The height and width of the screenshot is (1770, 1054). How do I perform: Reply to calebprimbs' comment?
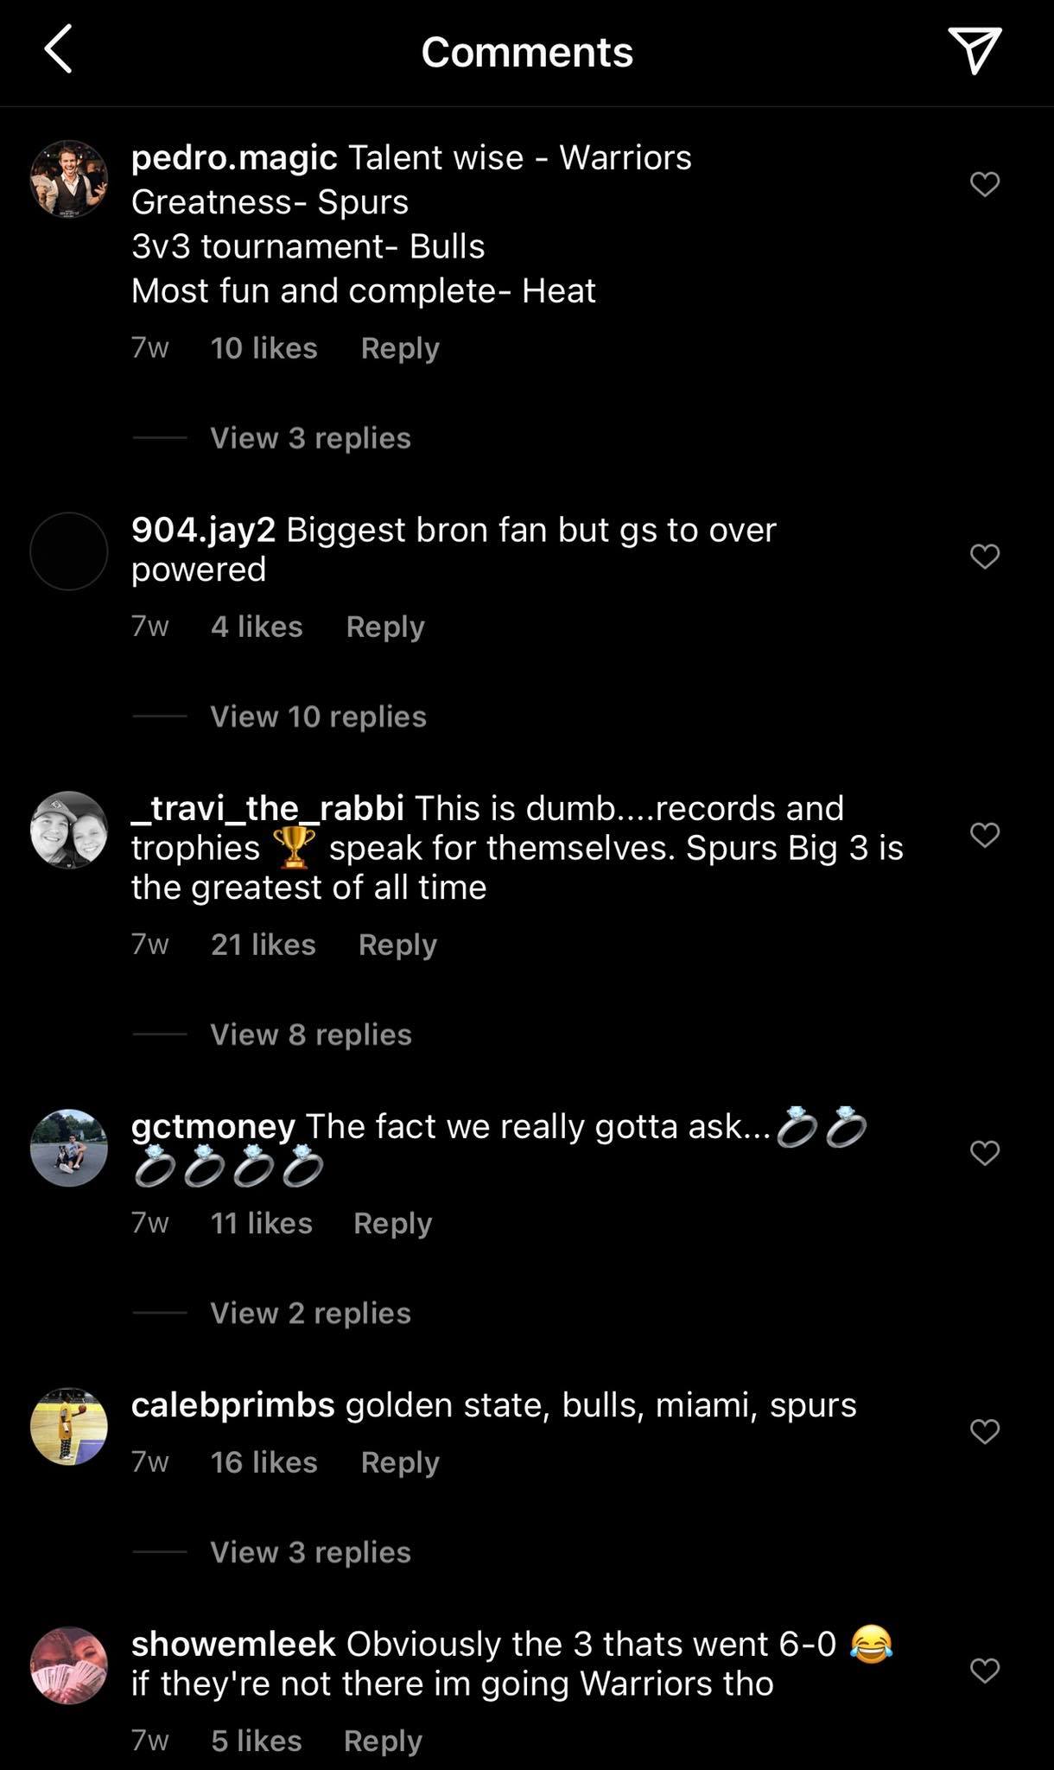pyautogui.click(x=400, y=1462)
